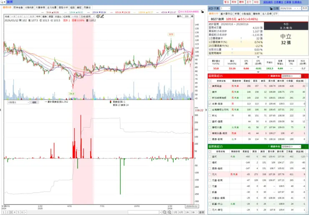This screenshot has height=215, width=309.
Task: Click the 60MA legend entry
Action: tap(123, 12)
